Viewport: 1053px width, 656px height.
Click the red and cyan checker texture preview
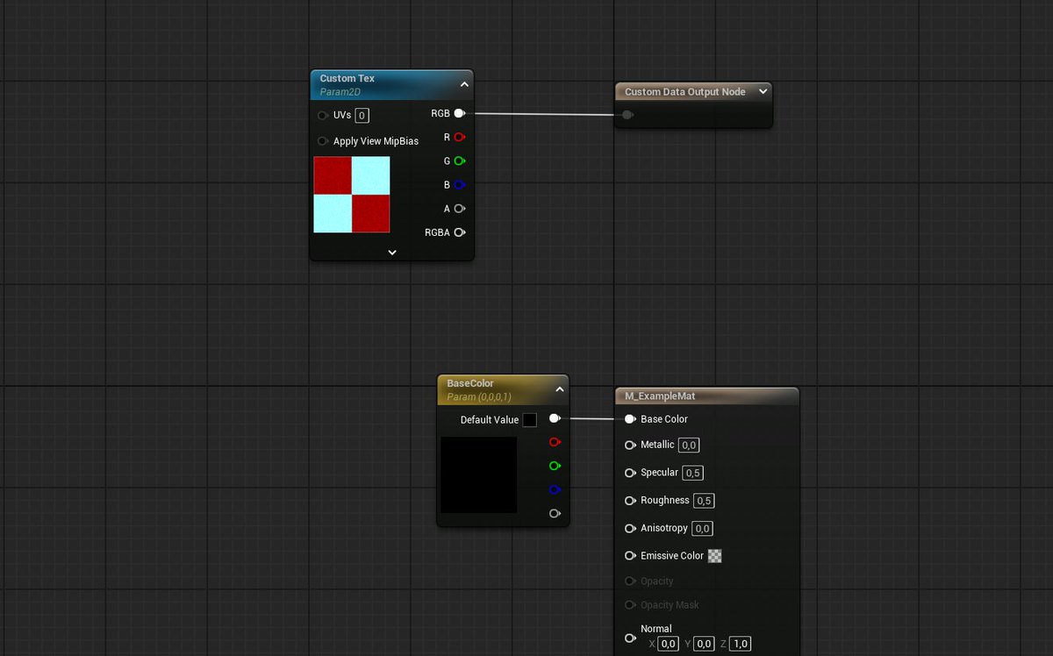point(352,195)
